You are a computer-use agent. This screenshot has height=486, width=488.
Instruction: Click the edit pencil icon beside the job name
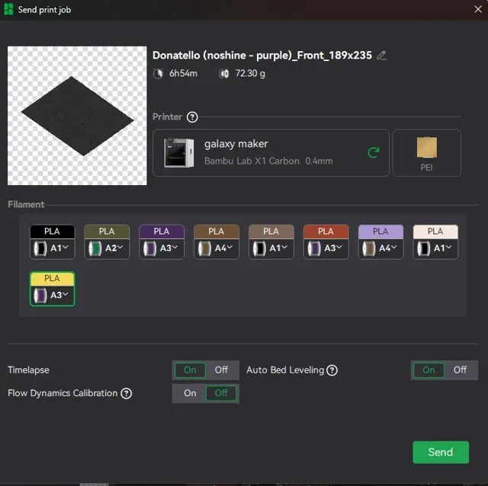pyautogui.click(x=381, y=56)
